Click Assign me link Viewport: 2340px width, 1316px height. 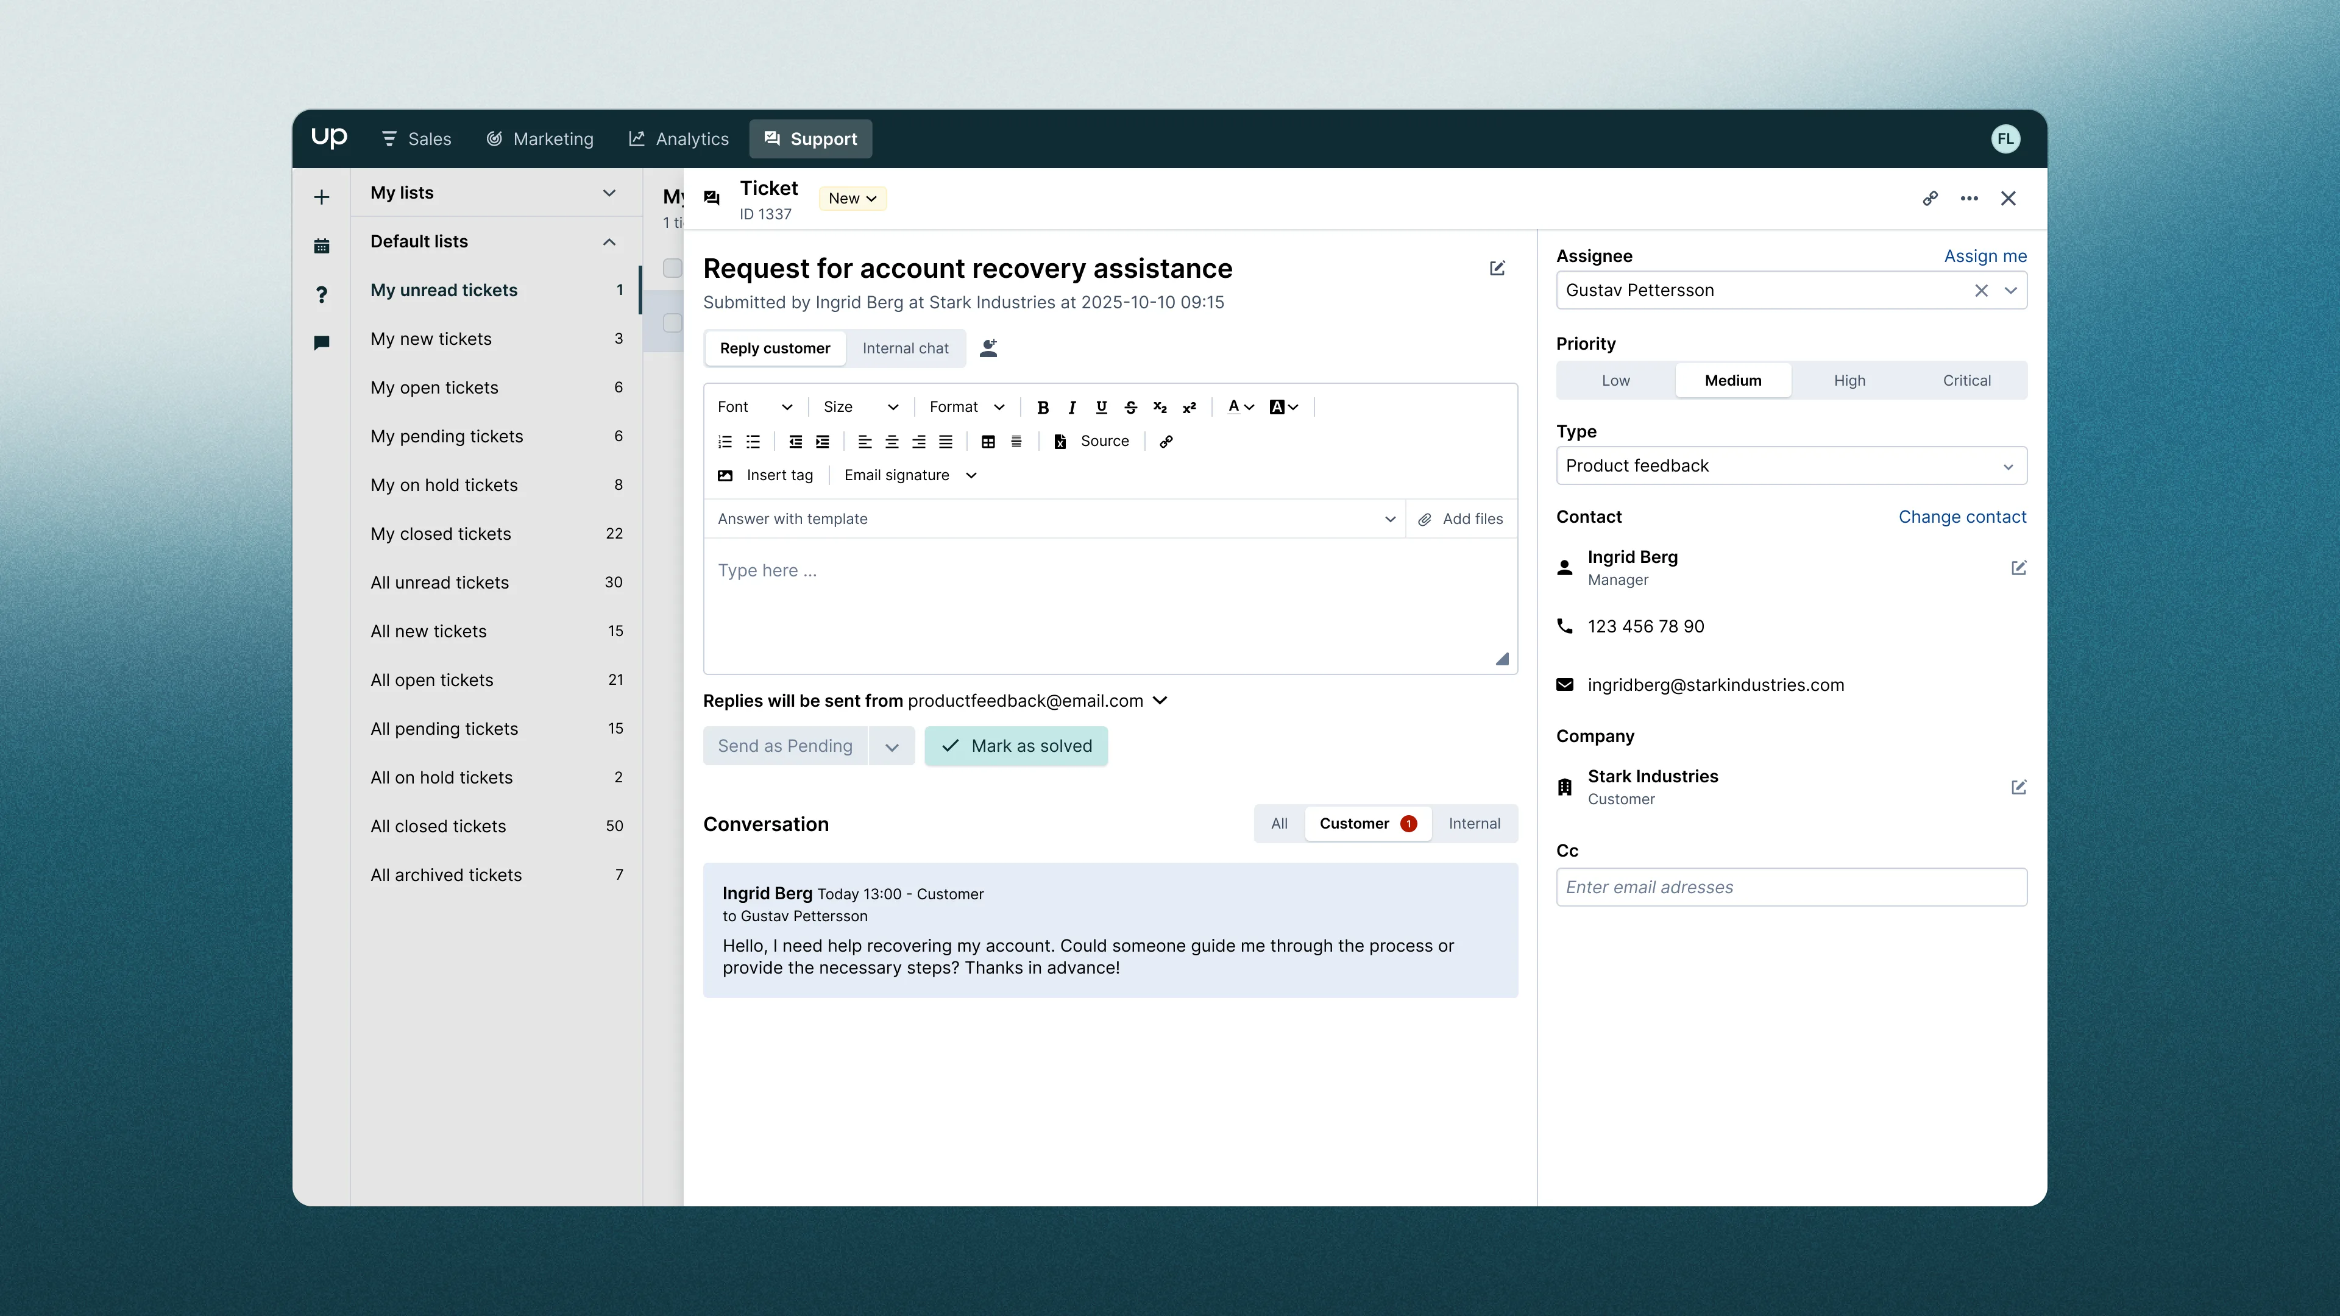[1985, 256]
